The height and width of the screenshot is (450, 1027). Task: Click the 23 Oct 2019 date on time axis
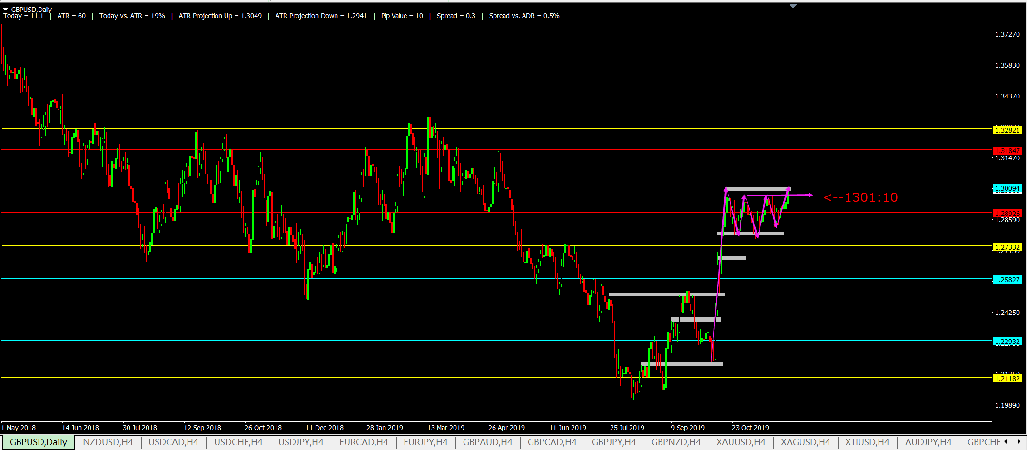(x=750, y=428)
